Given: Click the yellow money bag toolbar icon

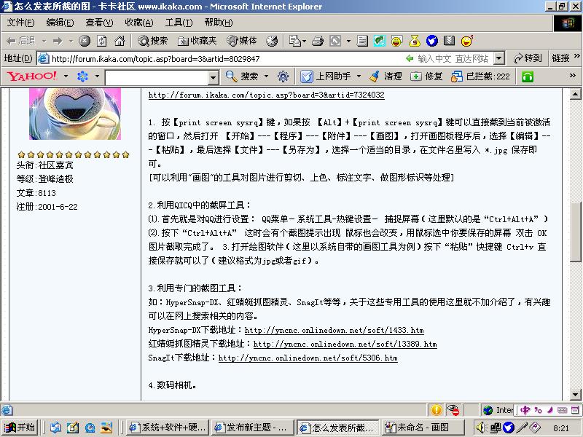Looking at the screenshot, I should tap(414, 41).
